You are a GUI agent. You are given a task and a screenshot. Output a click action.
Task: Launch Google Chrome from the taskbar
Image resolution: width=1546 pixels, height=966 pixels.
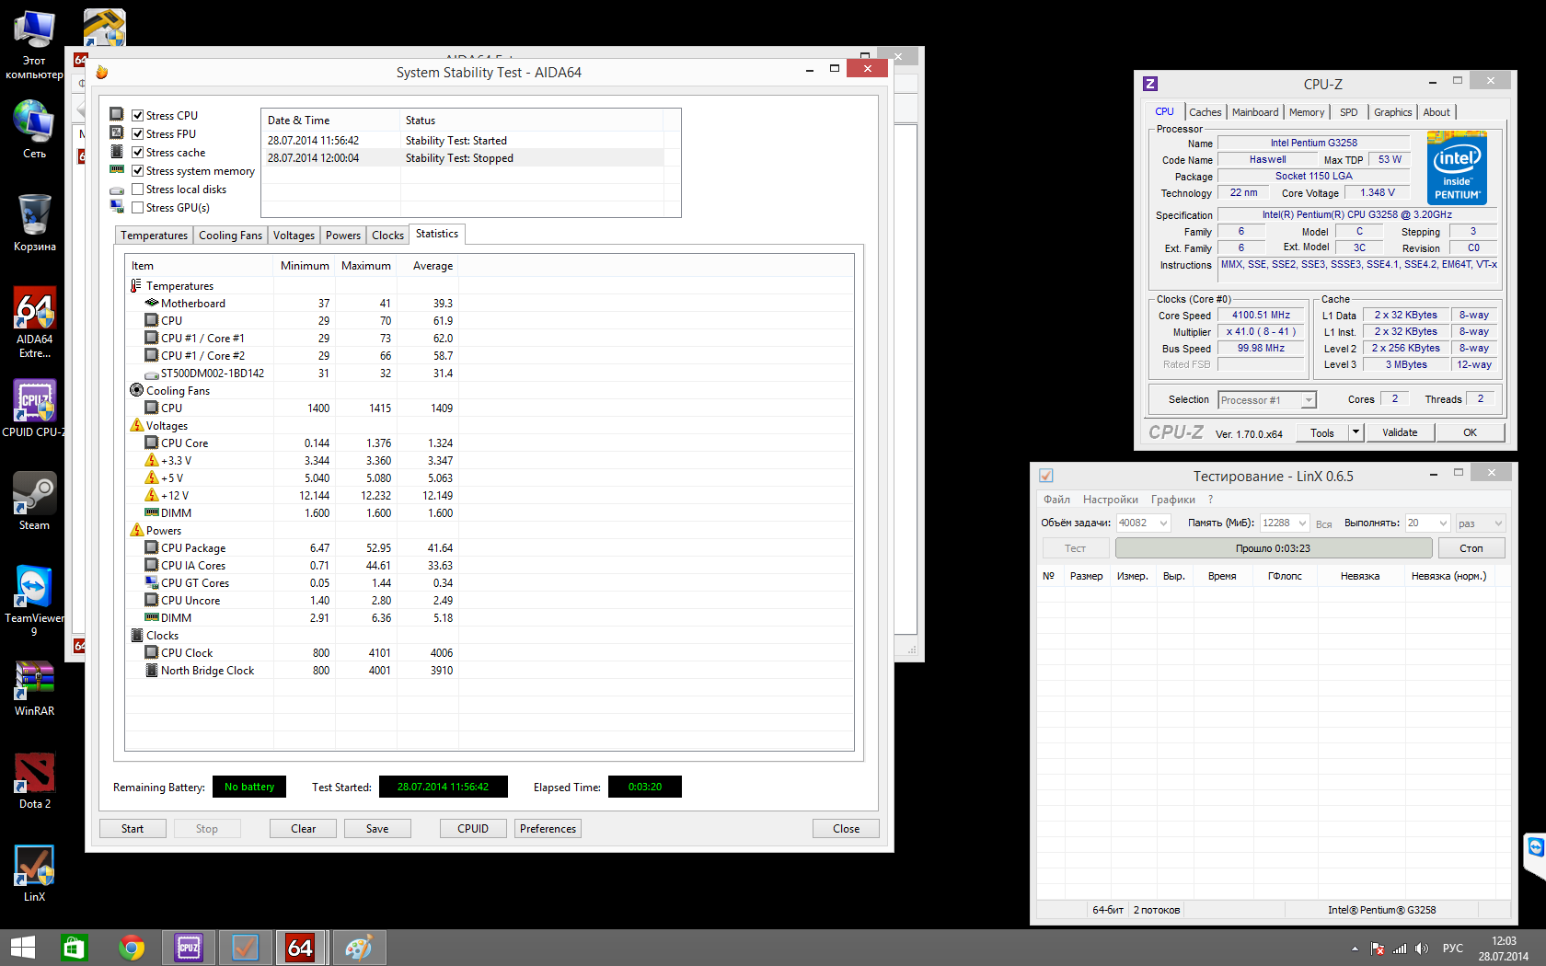pyautogui.click(x=132, y=948)
